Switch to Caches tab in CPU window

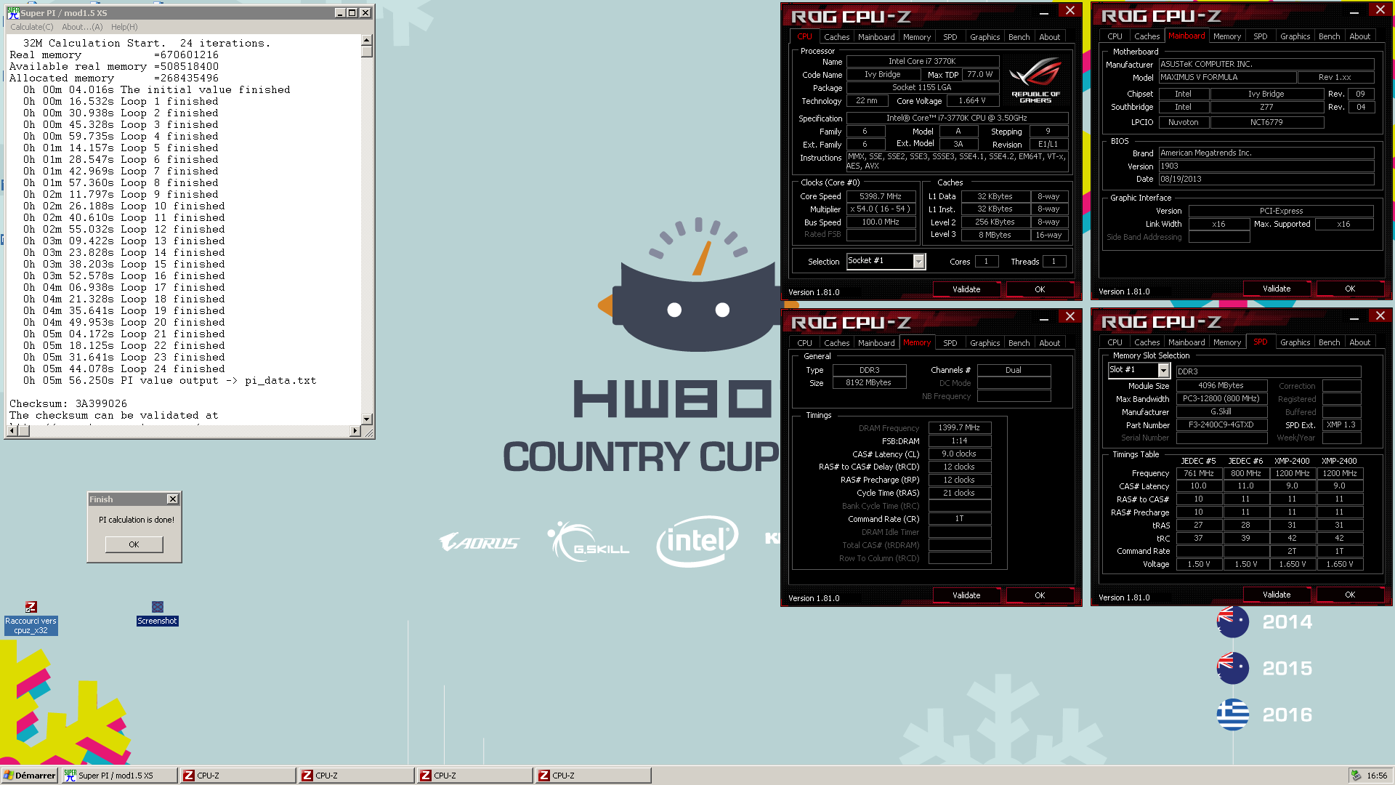[x=836, y=37]
